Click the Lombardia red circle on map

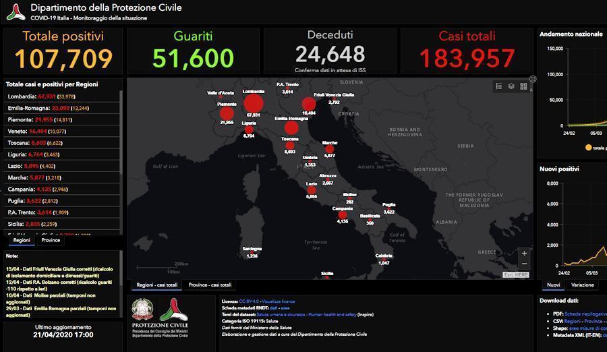point(253,103)
